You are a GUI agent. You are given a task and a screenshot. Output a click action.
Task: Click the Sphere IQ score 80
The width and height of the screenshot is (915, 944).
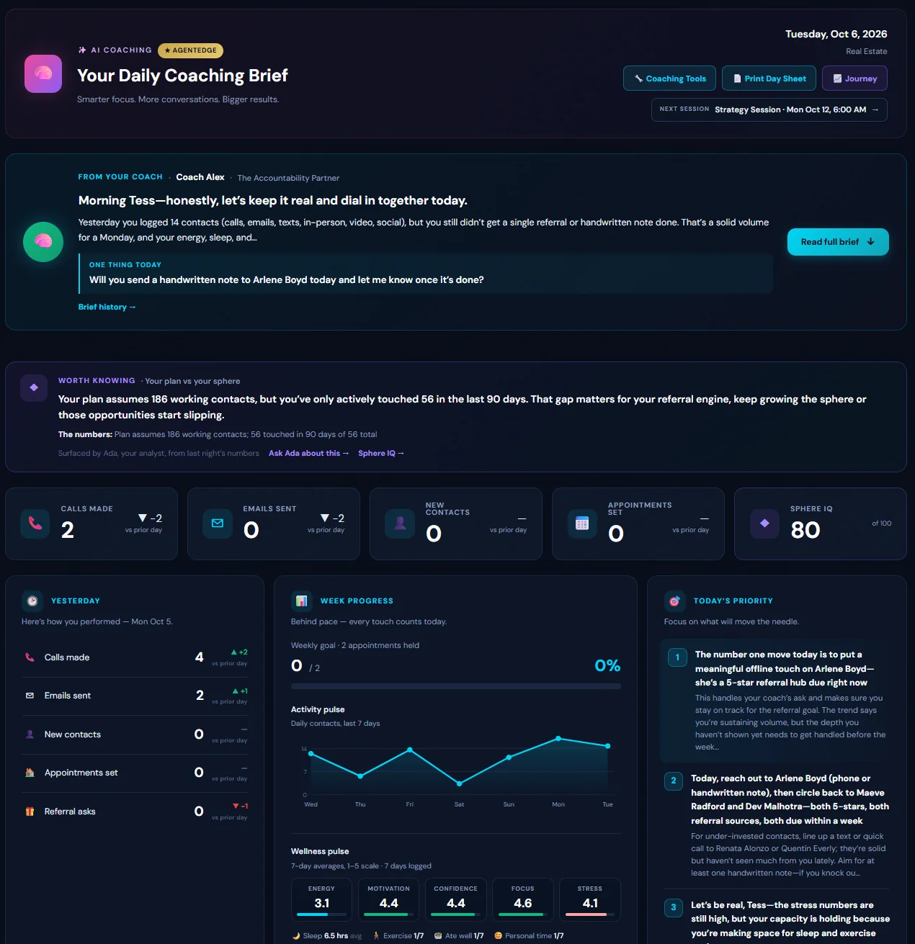point(805,530)
